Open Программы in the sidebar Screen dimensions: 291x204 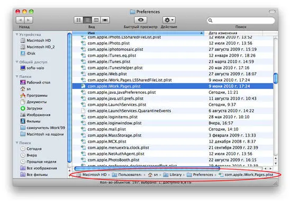(34, 95)
